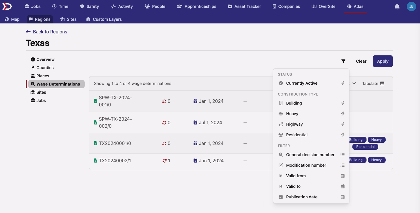Screen dimensions: 420x213
Task: Open the Activity navigation tab
Action: (122, 6)
